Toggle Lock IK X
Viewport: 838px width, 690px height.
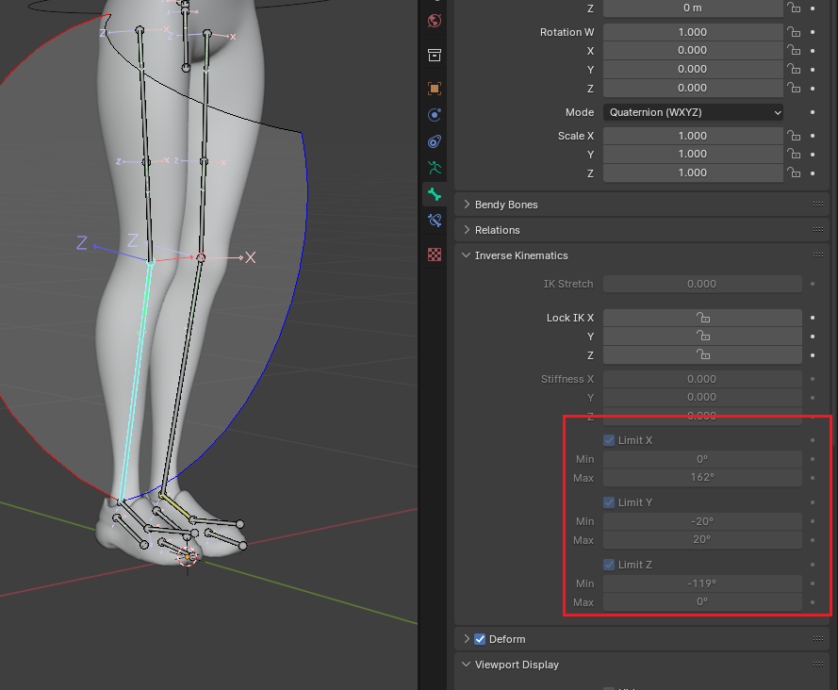(702, 318)
